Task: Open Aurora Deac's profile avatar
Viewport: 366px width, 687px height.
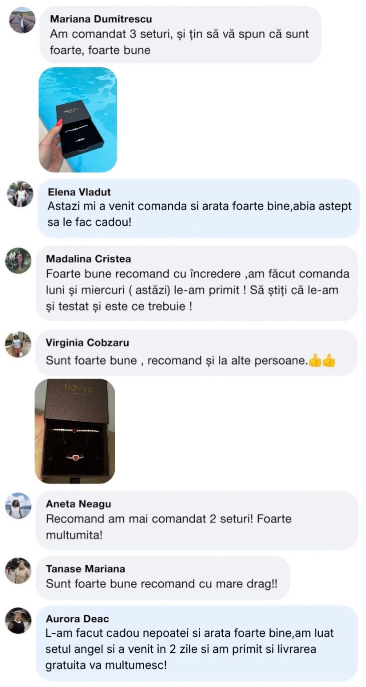Action: click(x=18, y=621)
